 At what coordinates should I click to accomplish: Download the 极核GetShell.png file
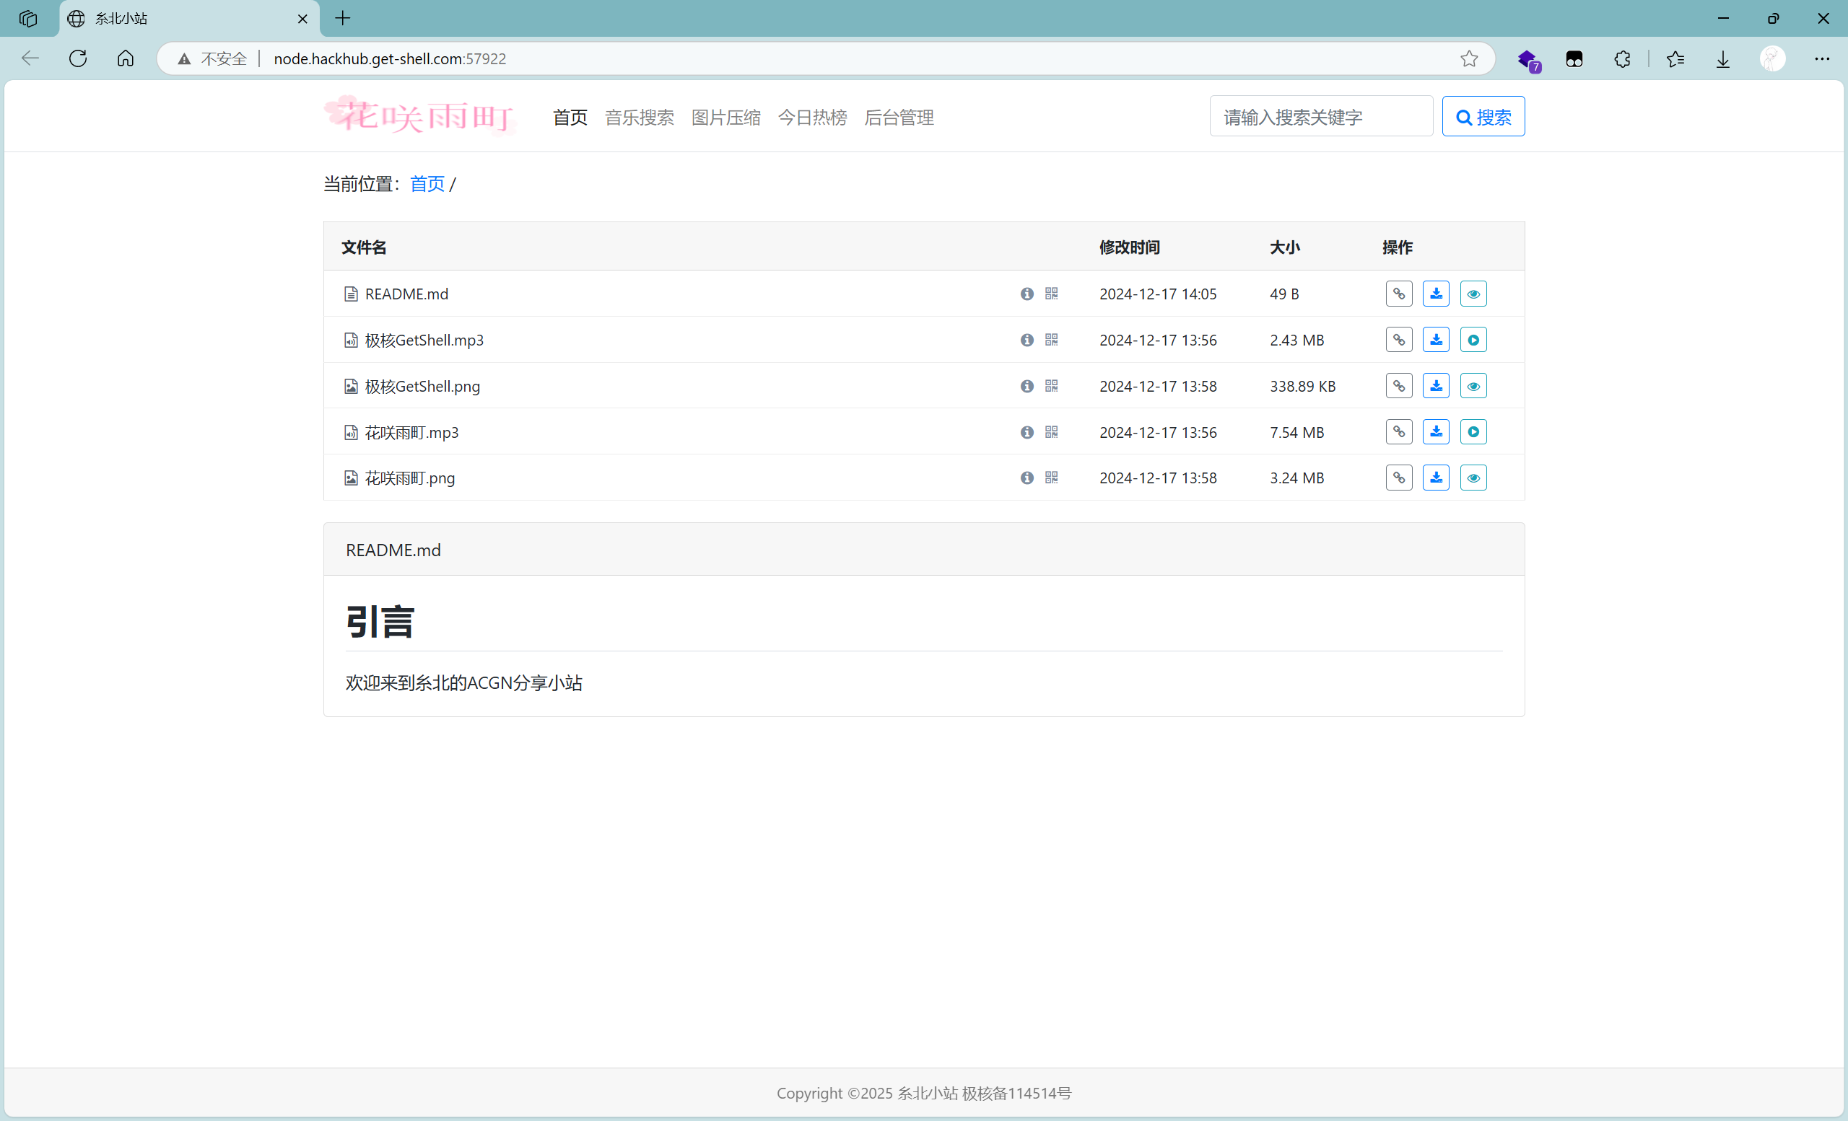tap(1436, 385)
